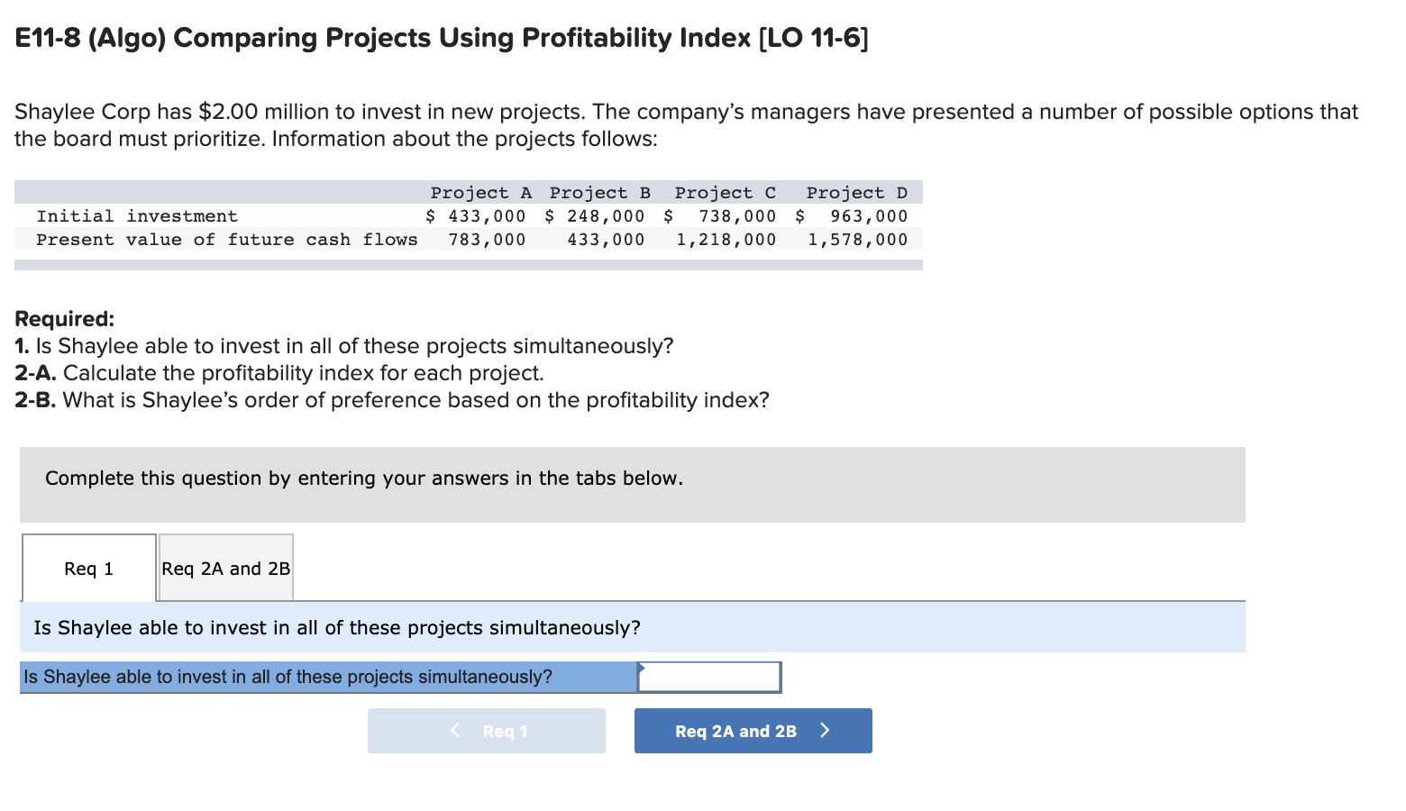Screen dimensions: 1406x811
Task: Click Project D value of 1,578,000
Action: [856, 239]
